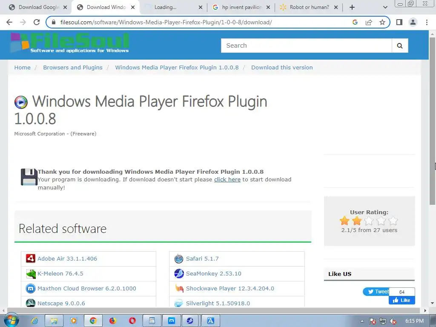Open SeaMonkey 2.53.10 link
436x327 pixels.
(x=214, y=274)
